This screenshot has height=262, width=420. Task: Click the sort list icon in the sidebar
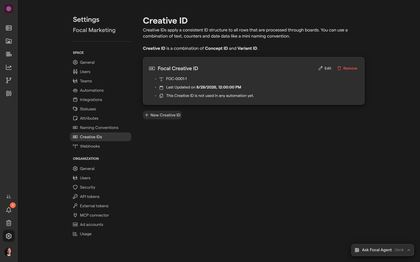coord(9,197)
